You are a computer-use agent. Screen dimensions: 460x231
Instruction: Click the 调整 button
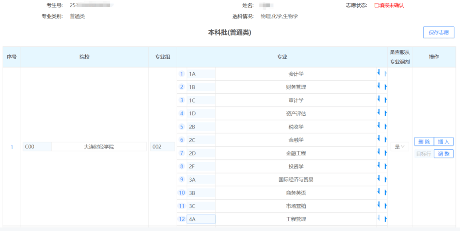coord(443,154)
